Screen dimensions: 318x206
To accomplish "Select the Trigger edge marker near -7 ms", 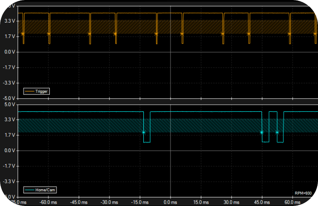I will 156,34.
